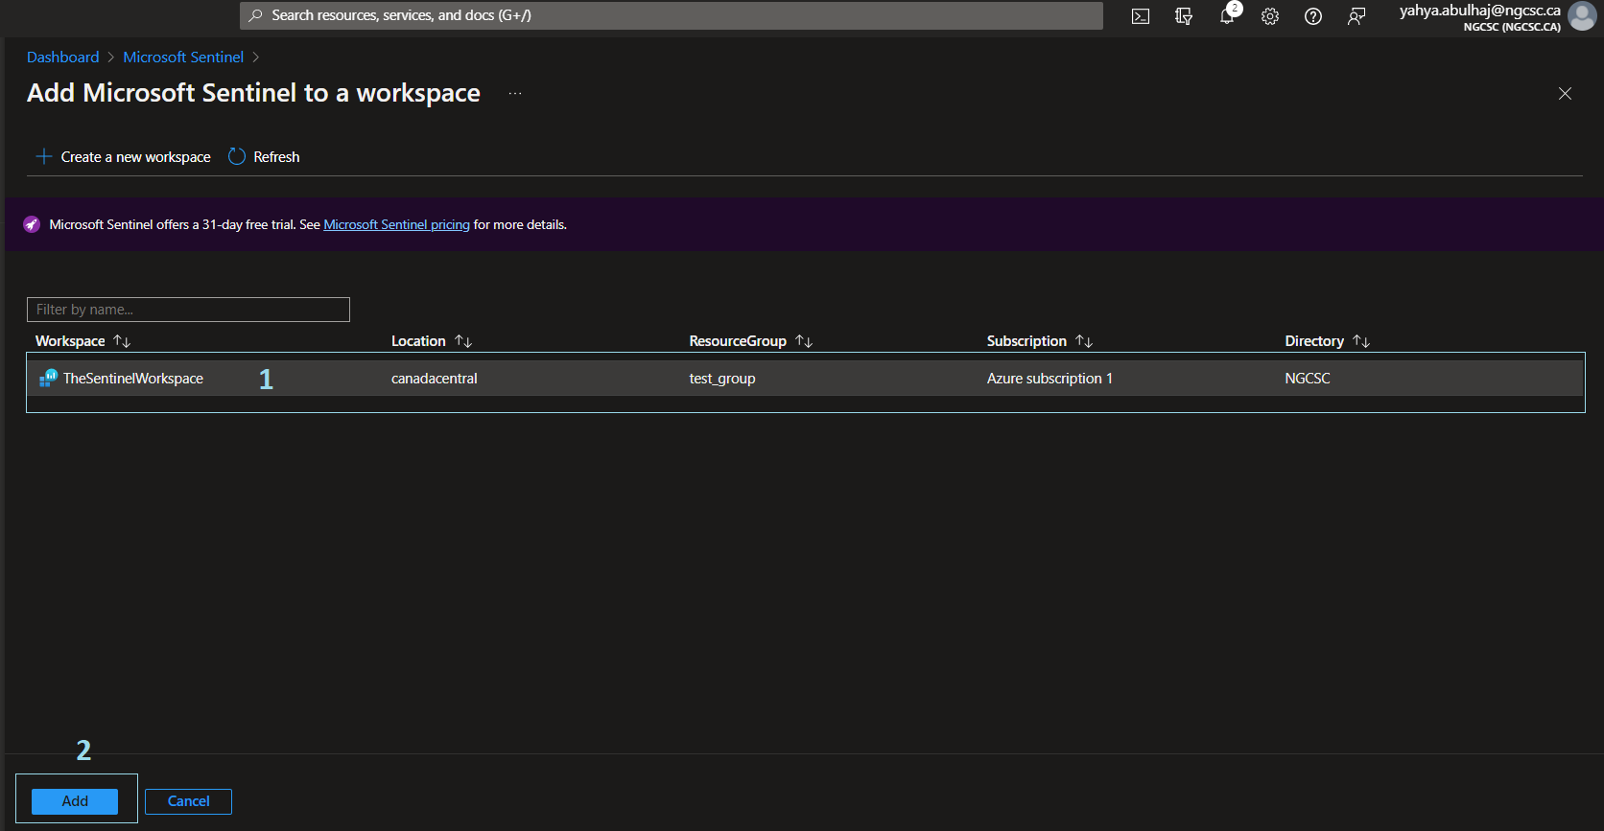Sort by ResourceGroup column arrows

coord(804,341)
